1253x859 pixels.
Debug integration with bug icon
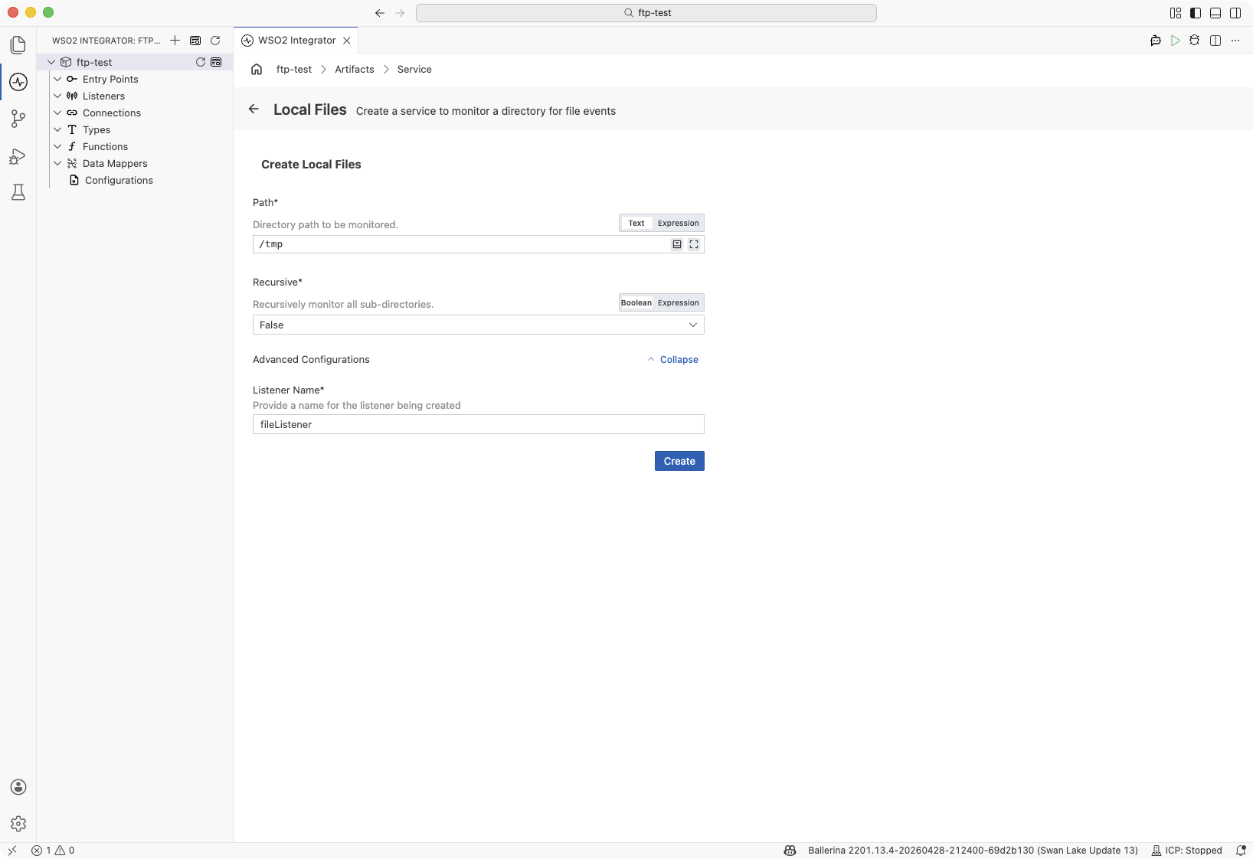(x=1195, y=41)
